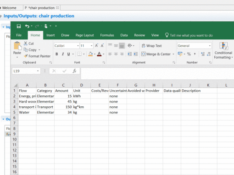
Task: Click Tell me what you want to do
Action: pyautogui.click(x=189, y=35)
